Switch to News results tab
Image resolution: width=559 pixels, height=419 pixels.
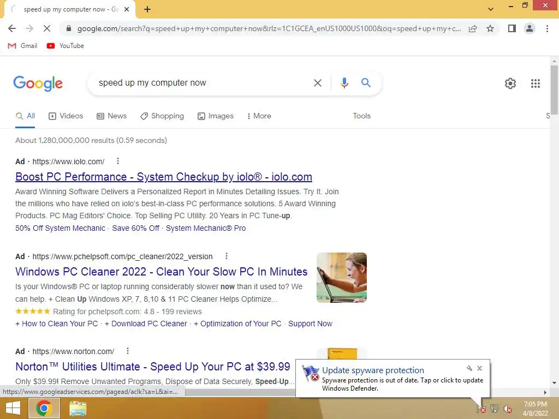pyautogui.click(x=111, y=116)
